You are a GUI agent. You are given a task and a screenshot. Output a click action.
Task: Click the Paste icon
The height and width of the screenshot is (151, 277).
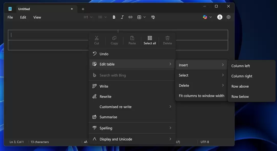pos(132,40)
